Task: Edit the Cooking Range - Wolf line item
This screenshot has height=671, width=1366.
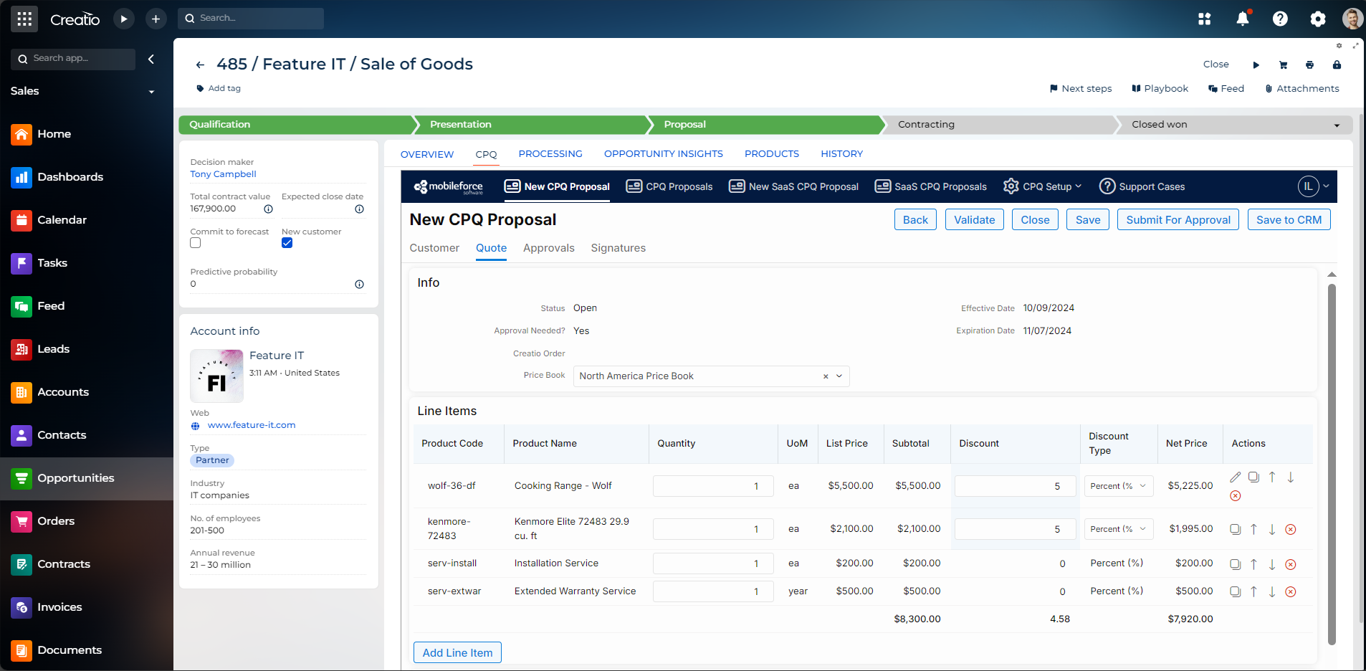Action: coord(1235,477)
